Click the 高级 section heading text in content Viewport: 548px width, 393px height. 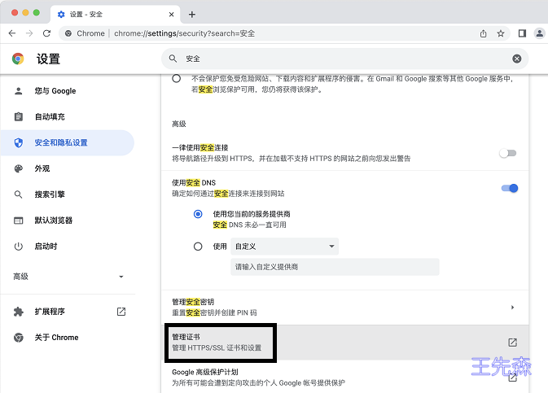(x=179, y=124)
